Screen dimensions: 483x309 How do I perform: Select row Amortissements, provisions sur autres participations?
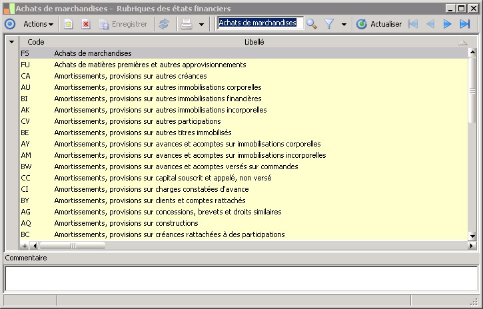[x=244, y=121]
